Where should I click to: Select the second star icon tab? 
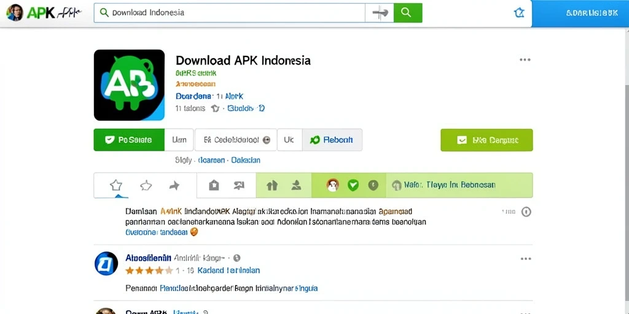click(x=146, y=185)
